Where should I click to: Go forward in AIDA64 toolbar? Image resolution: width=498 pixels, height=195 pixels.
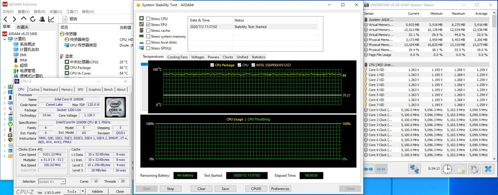point(15,19)
